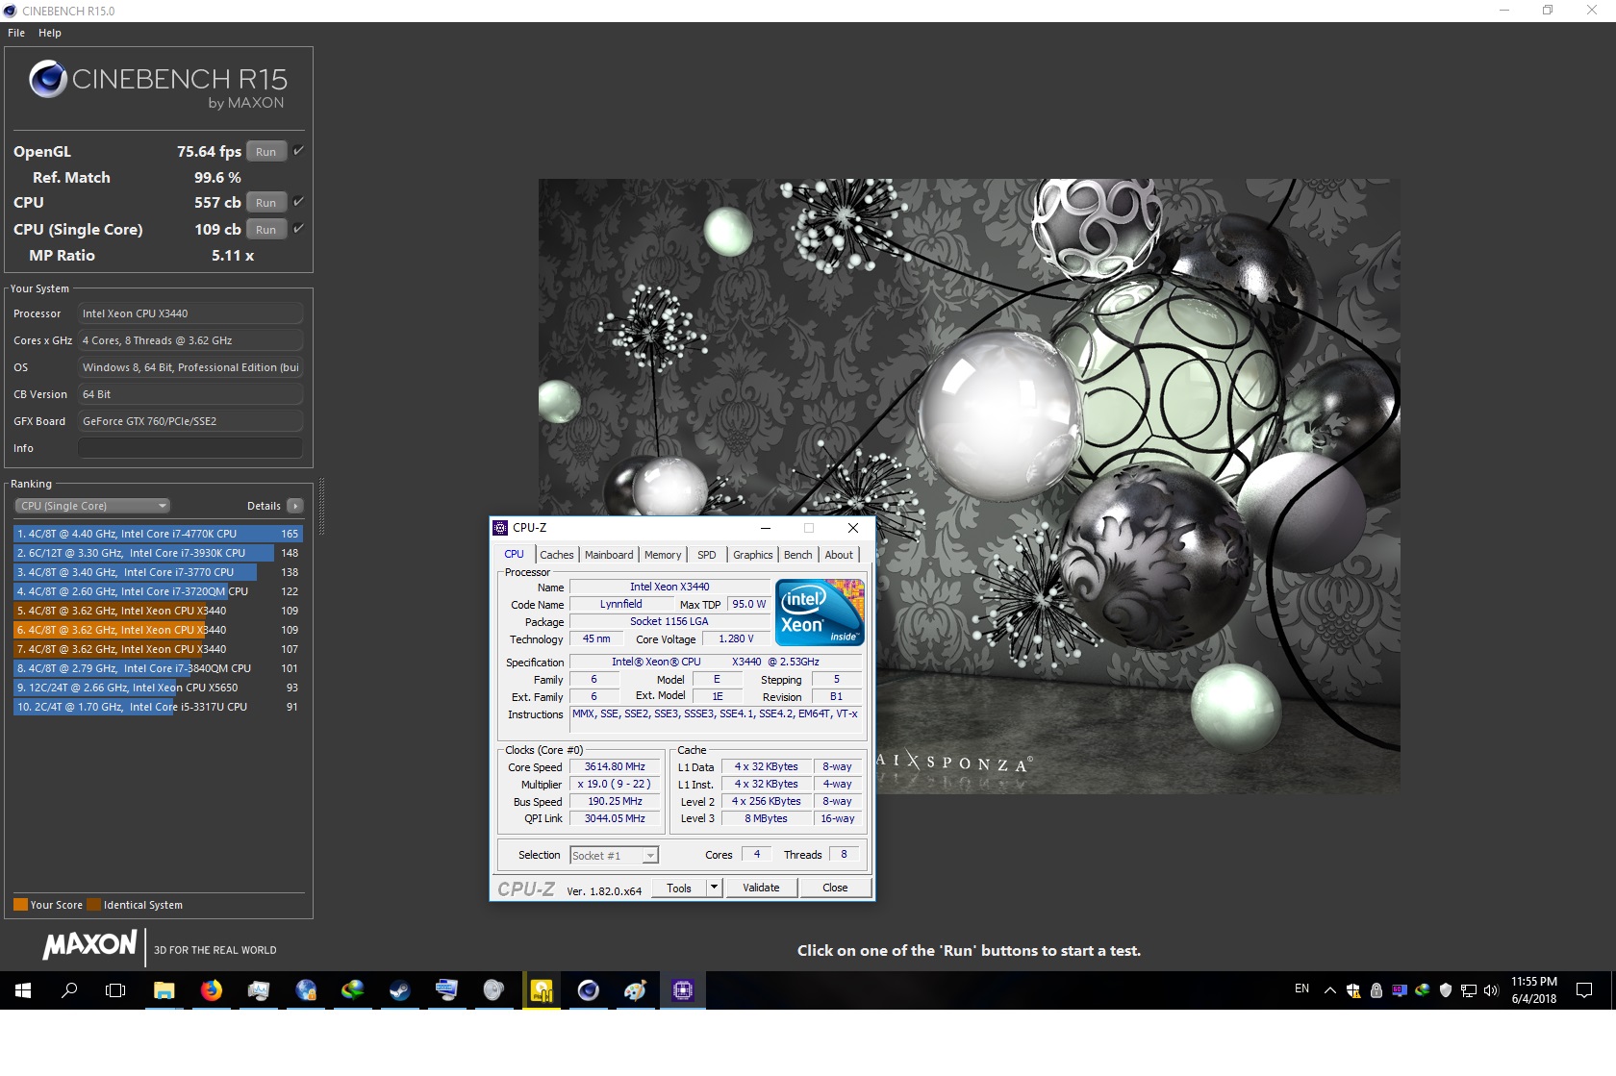1616x1076 pixels.
Task: Switch to the Mainboard tab in CPU-Z
Action: click(x=609, y=555)
